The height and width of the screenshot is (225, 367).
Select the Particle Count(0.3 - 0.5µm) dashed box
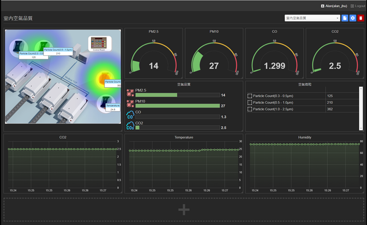coord(250,96)
